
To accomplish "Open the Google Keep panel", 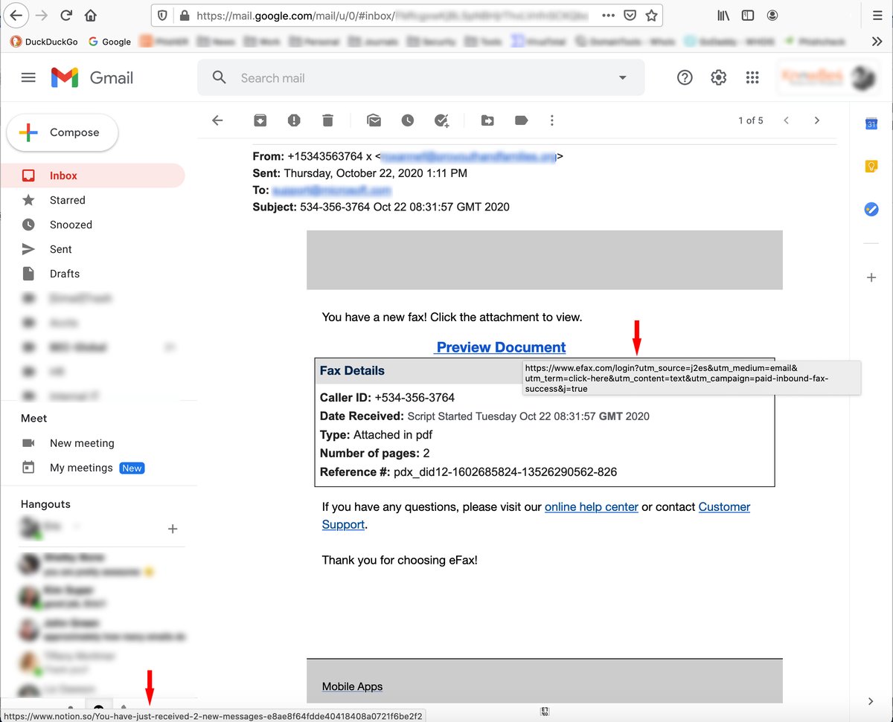I will pos(871,167).
